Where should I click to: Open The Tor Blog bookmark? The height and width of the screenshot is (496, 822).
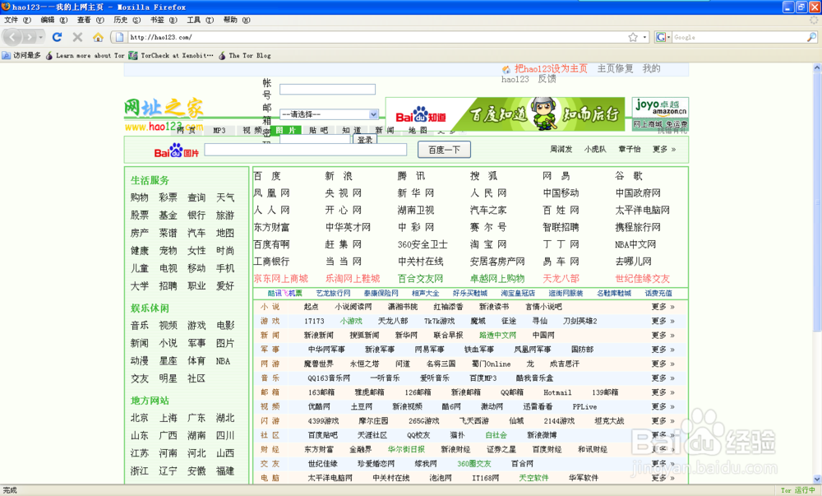tap(244, 56)
